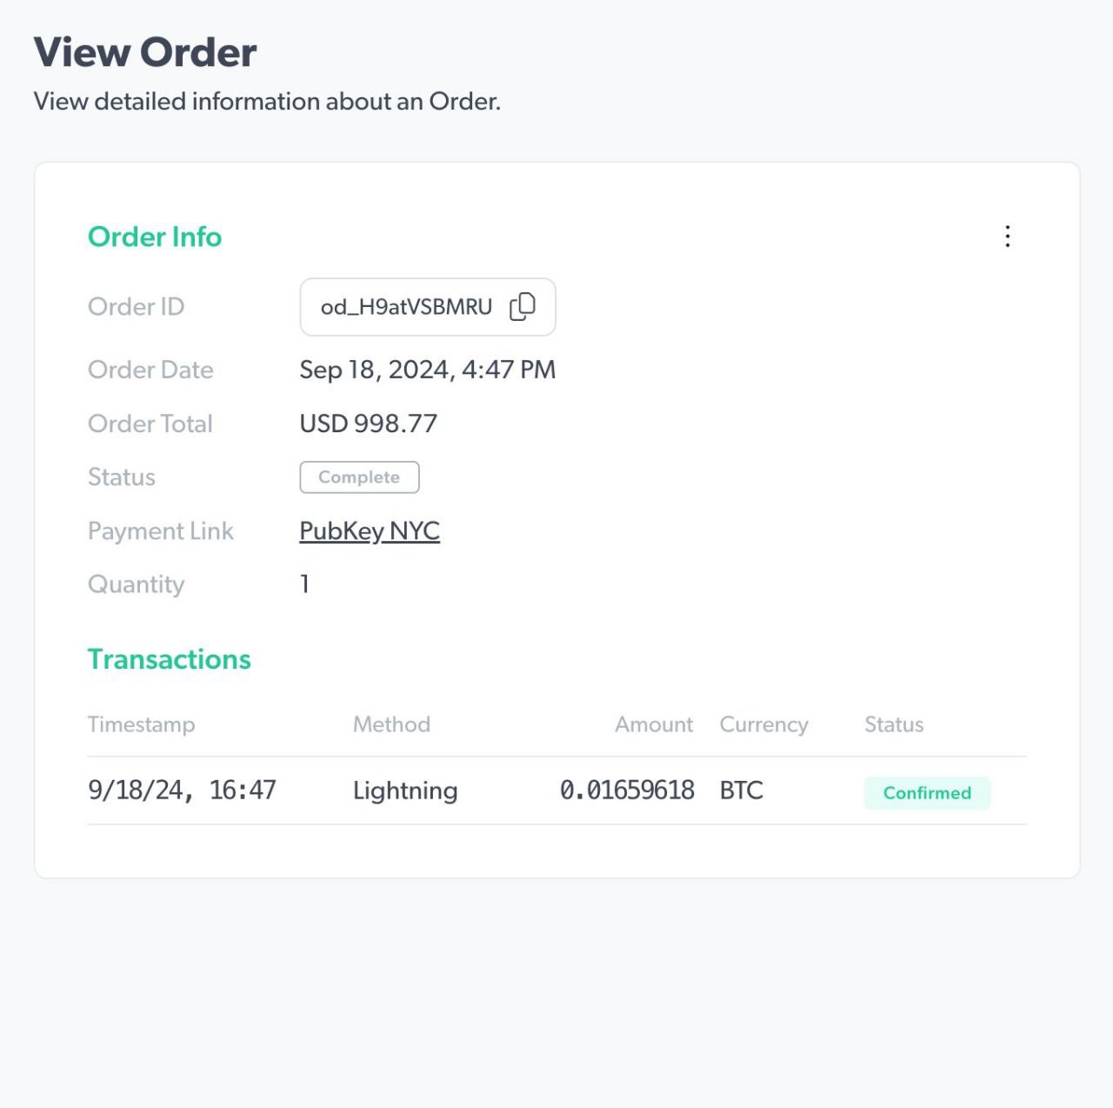Open the PubKey NYC payment link
This screenshot has height=1108, width=1113.
pyautogui.click(x=370, y=531)
